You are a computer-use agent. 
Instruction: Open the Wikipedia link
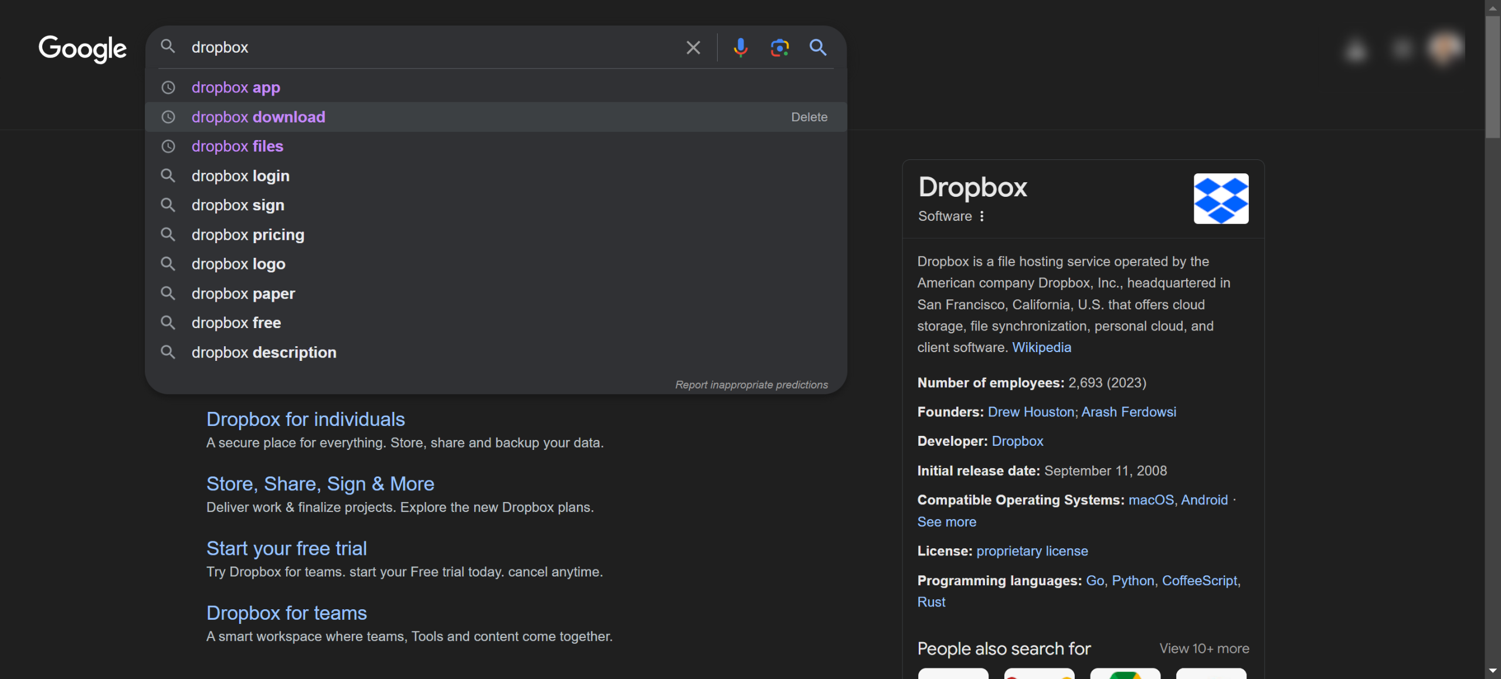[x=1041, y=347]
